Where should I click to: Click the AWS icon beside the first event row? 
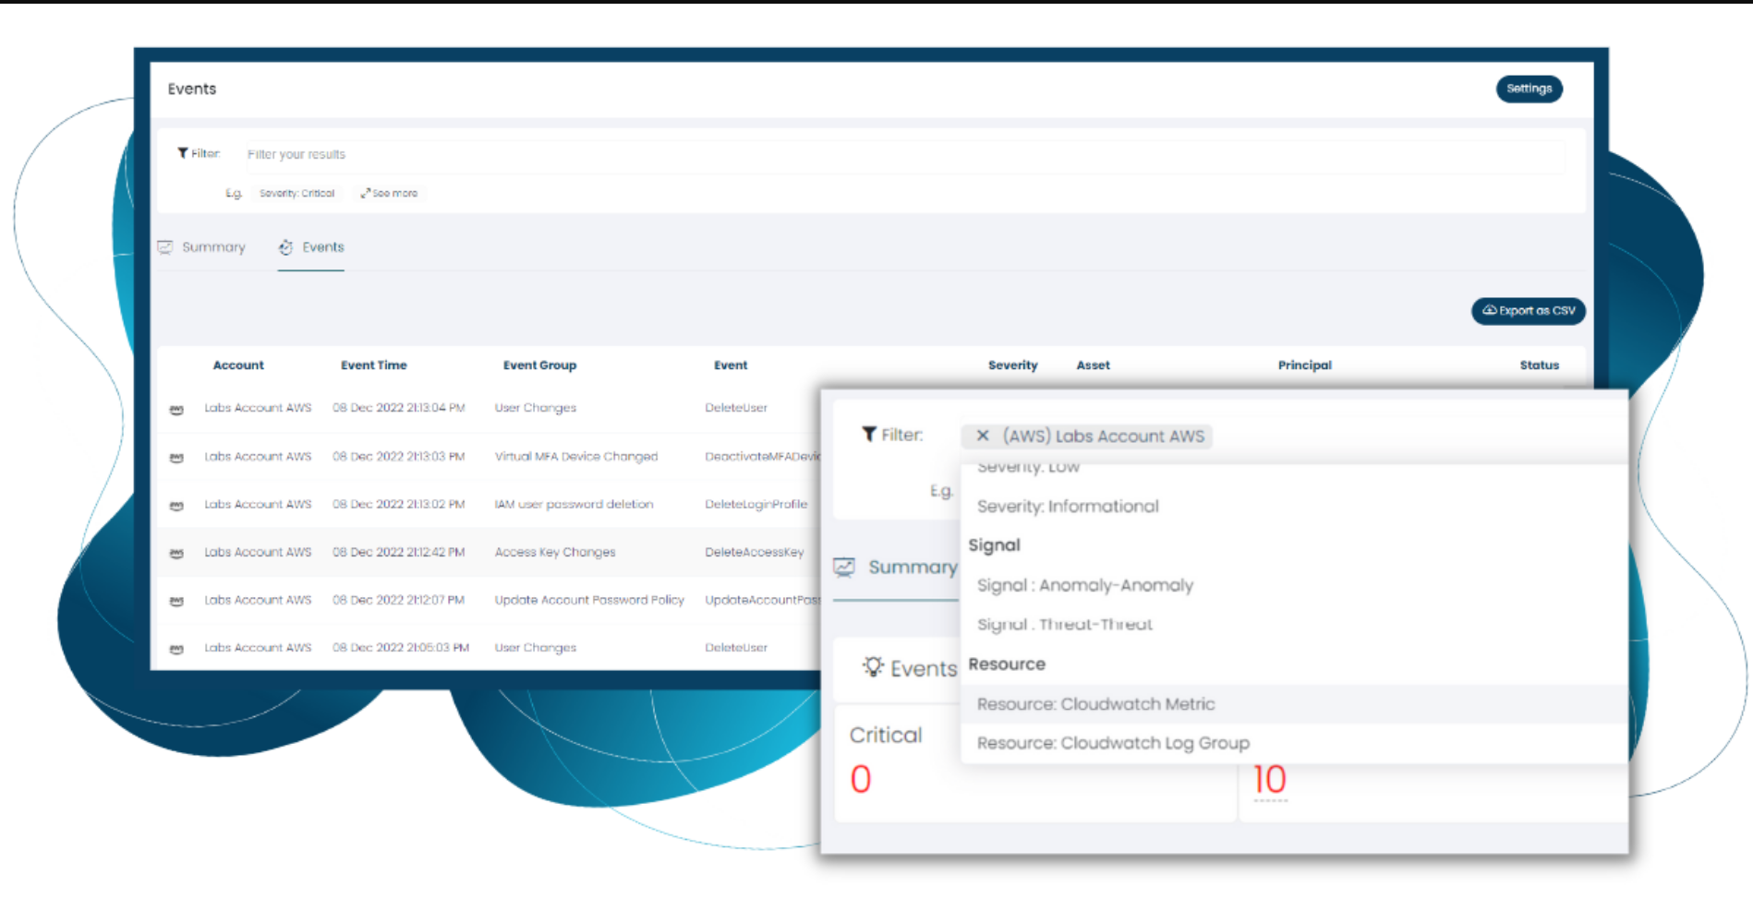(176, 408)
